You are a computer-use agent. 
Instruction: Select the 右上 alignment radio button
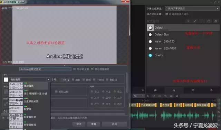[115, 91]
